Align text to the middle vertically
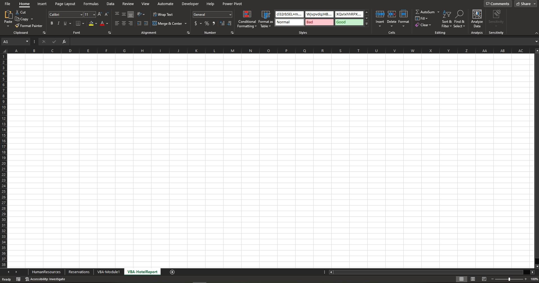Image resolution: width=539 pixels, height=283 pixels. point(124,14)
